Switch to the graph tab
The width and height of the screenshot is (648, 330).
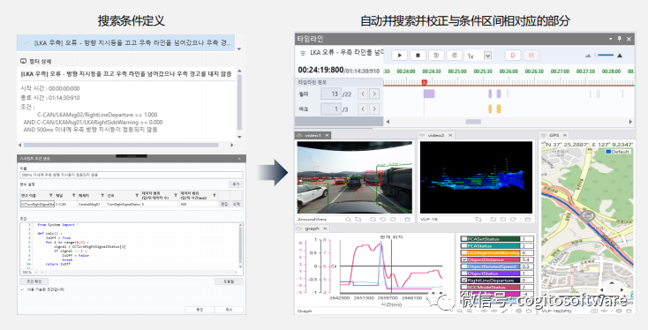pyautogui.click(x=312, y=229)
